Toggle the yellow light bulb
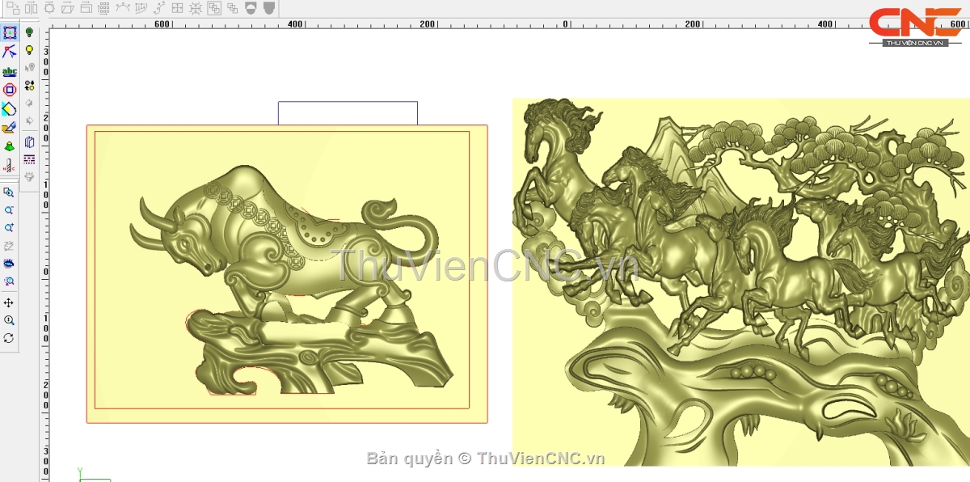This screenshot has height=482, width=970. coord(30,50)
